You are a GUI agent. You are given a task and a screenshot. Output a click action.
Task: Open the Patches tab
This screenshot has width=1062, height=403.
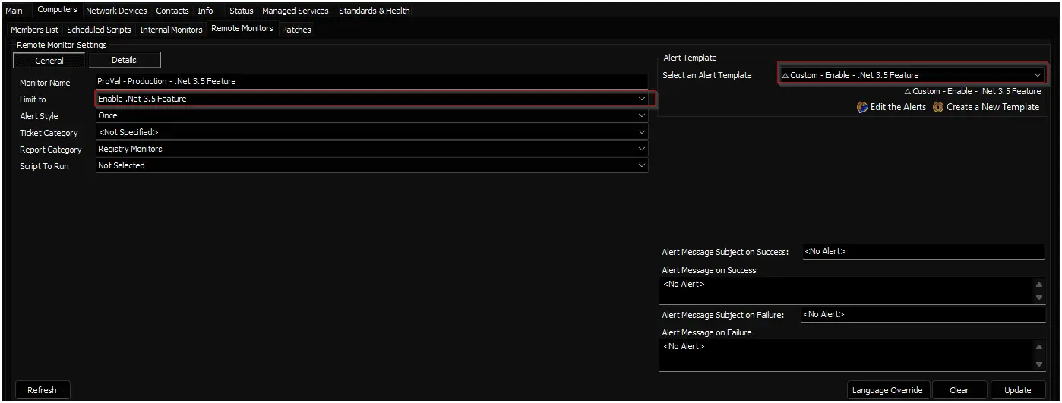coord(296,30)
